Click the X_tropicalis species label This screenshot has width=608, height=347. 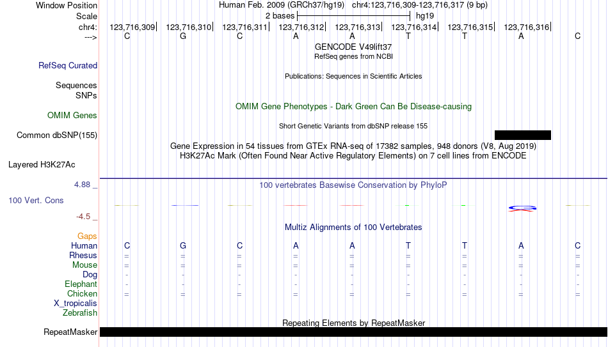[76, 304]
